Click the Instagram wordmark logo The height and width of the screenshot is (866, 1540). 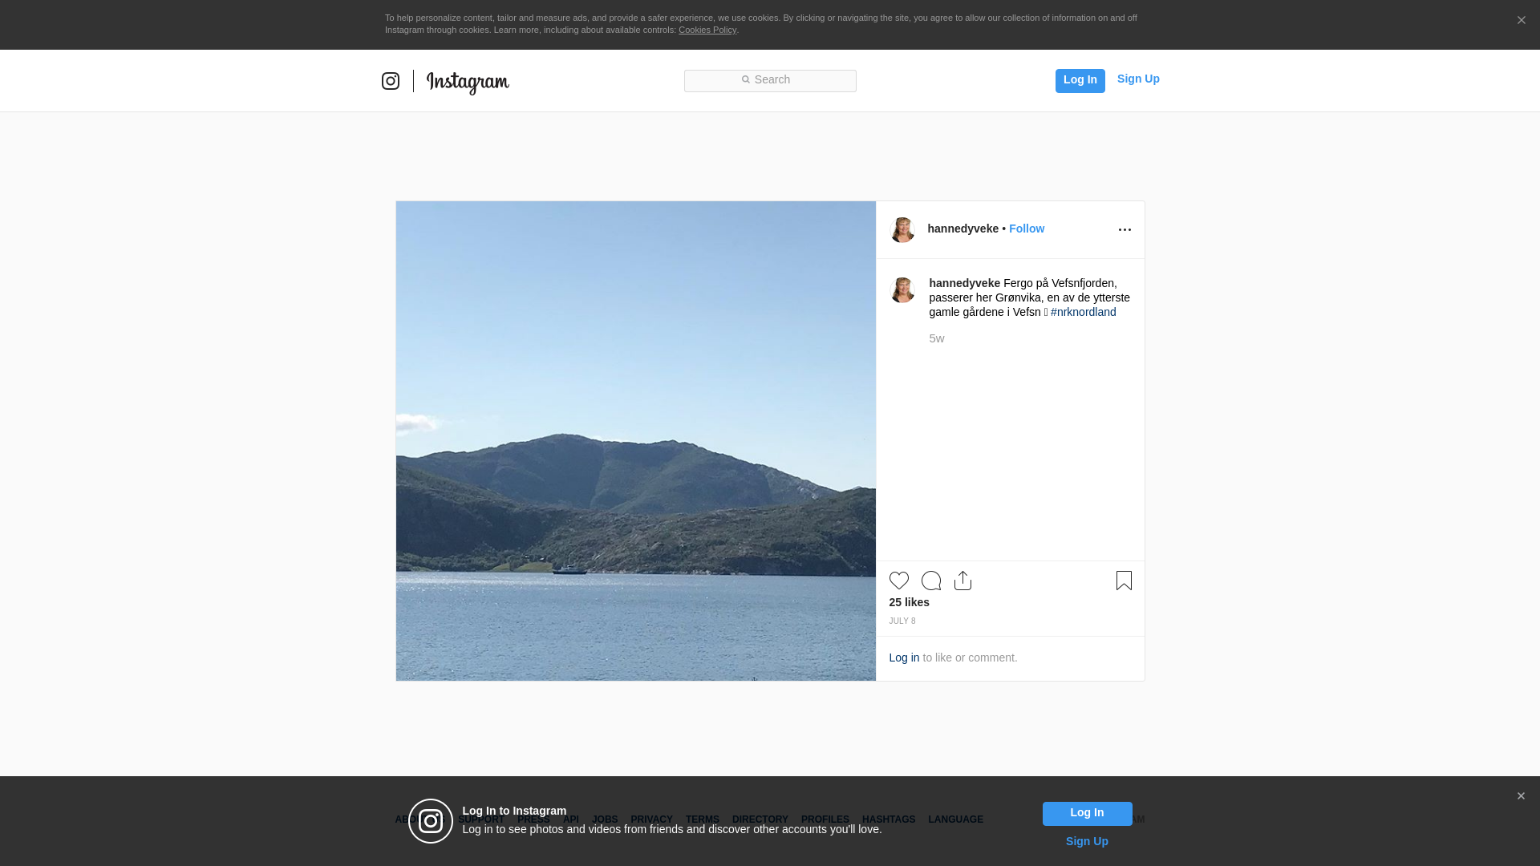point(468,82)
